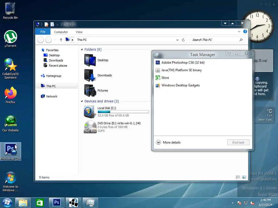Open the Welcome to Windows shortcut
The height and width of the screenshot is (208, 278).
click(x=11, y=182)
